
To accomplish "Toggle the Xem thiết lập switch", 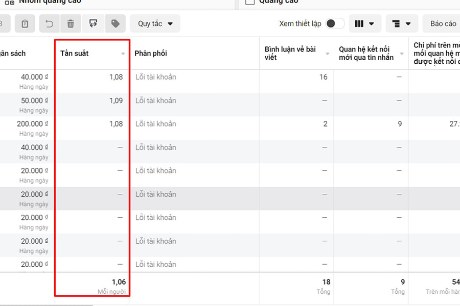I will [x=335, y=23].
